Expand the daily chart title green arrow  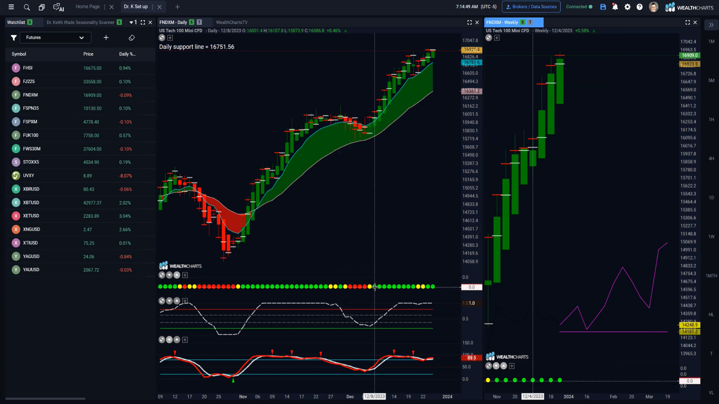click(345, 31)
